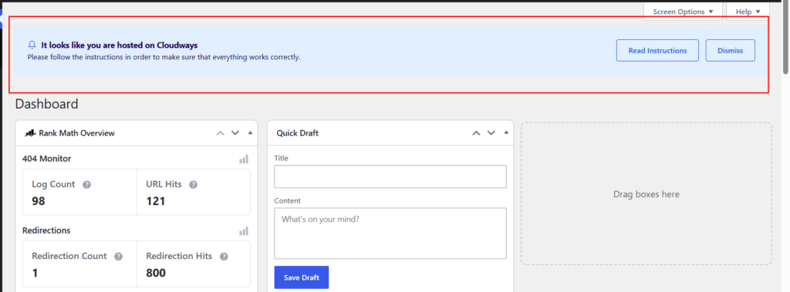This screenshot has height=292, width=790.
Task: Click the Save Draft button
Action: [x=302, y=277]
